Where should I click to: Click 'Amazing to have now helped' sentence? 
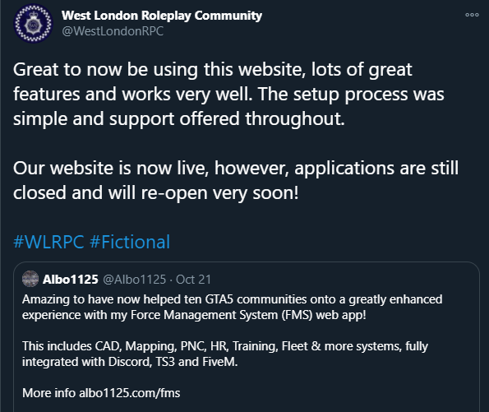click(x=232, y=307)
